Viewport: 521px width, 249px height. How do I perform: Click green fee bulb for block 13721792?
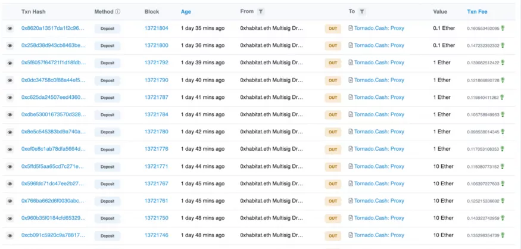(503, 63)
